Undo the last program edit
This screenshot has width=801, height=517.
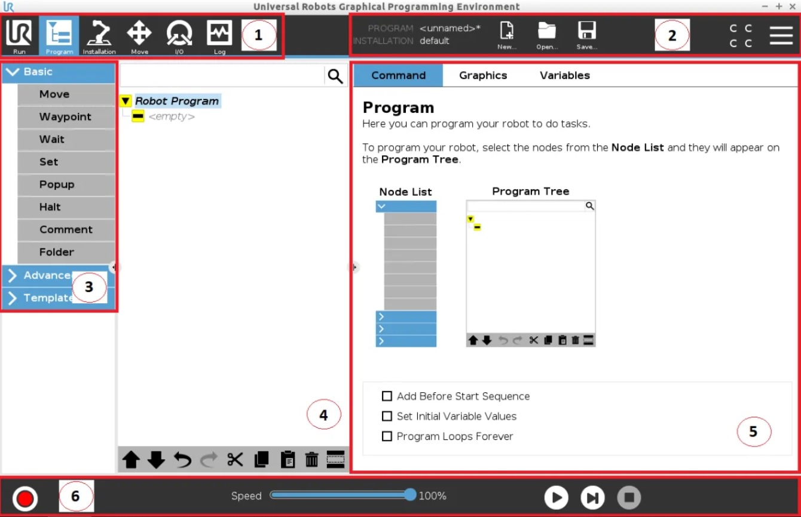[182, 460]
